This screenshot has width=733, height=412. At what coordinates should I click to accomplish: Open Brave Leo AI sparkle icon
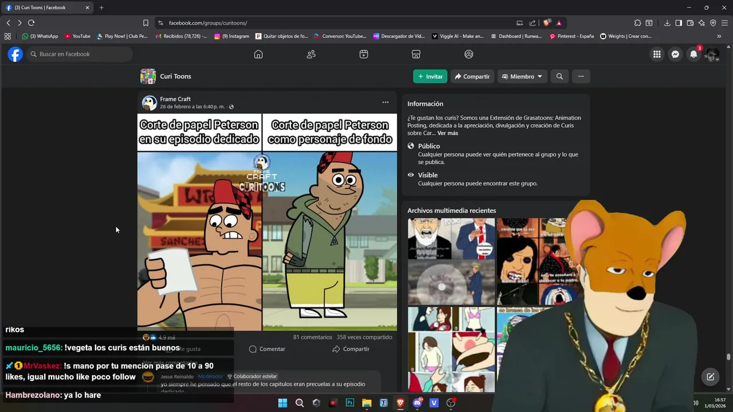pos(702,23)
